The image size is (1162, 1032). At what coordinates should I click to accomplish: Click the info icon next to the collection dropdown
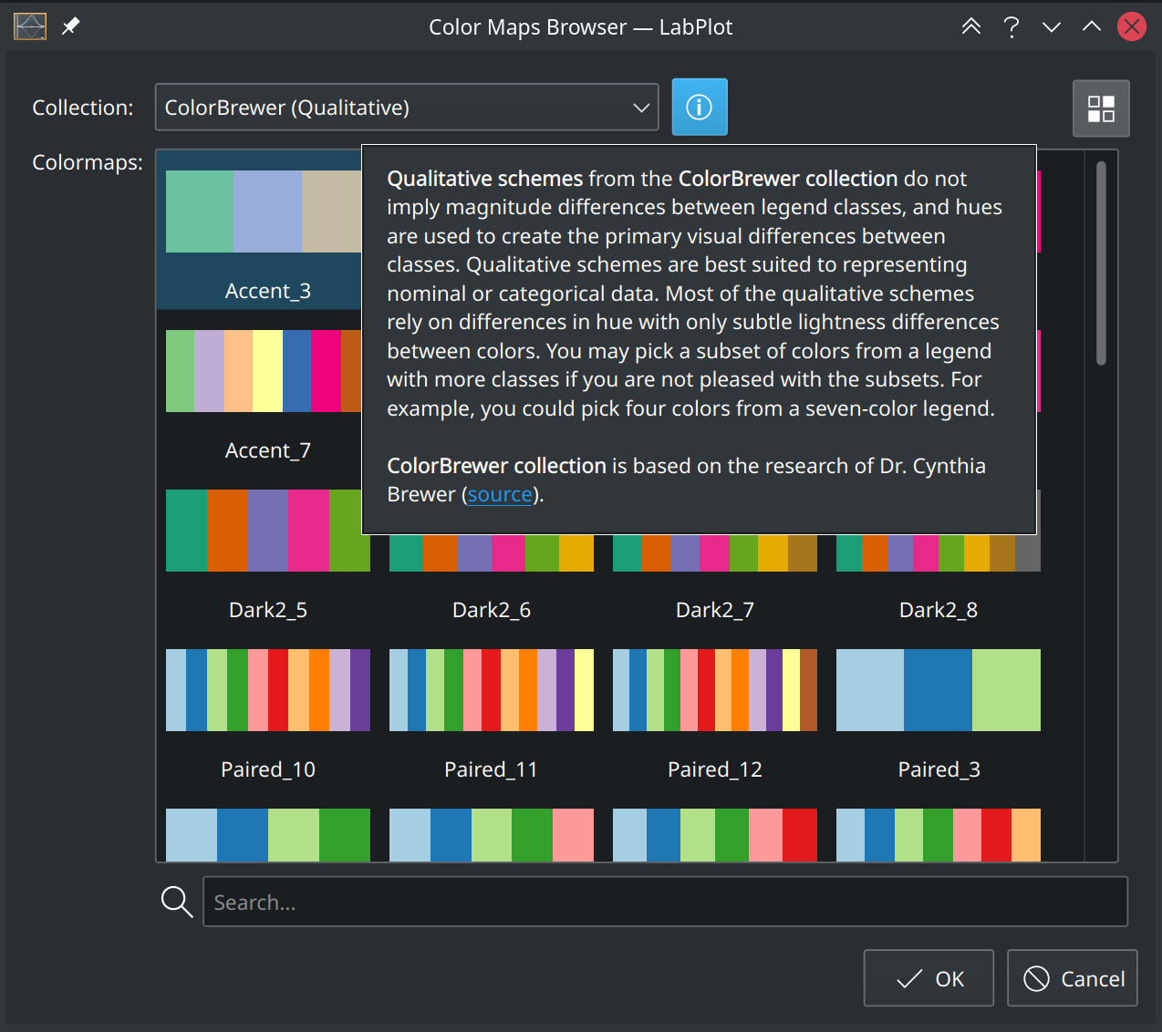point(699,107)
